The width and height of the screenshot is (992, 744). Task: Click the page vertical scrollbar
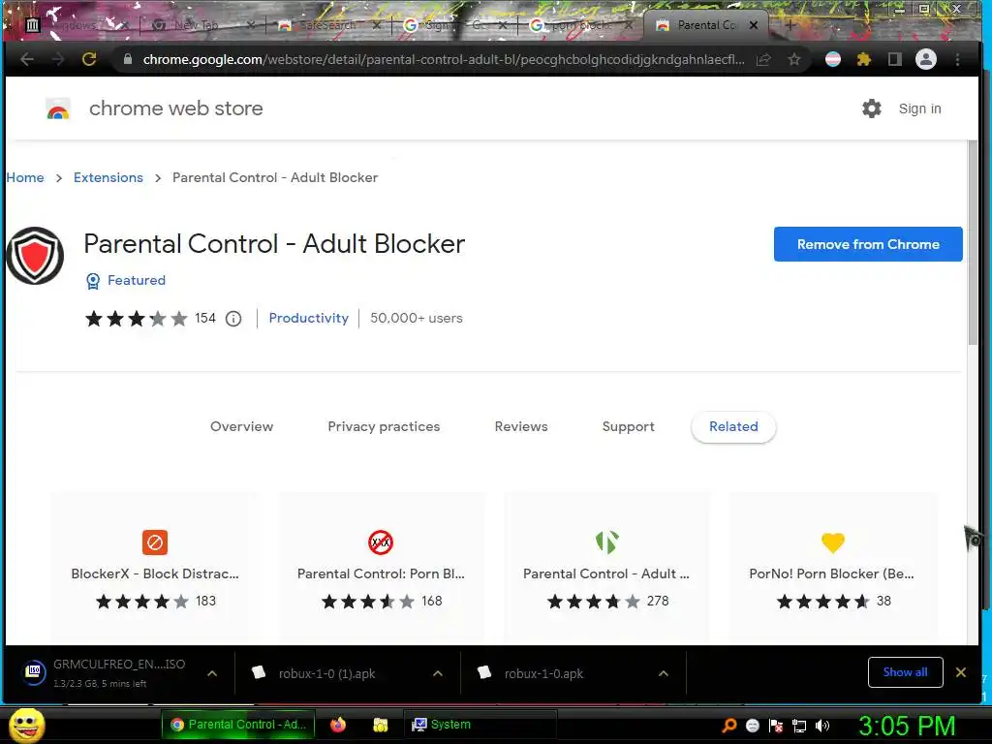click(973, 243)
